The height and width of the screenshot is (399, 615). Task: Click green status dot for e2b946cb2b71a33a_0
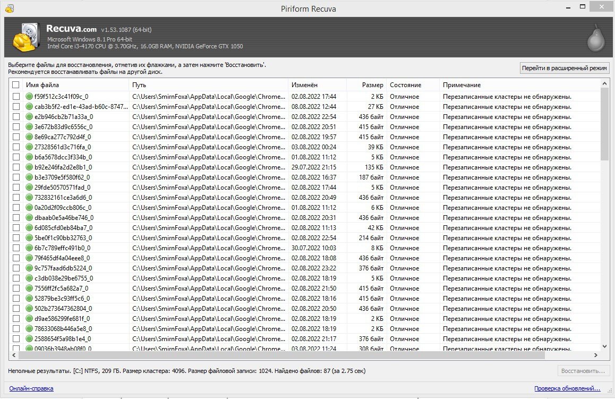tap(29, 116)
